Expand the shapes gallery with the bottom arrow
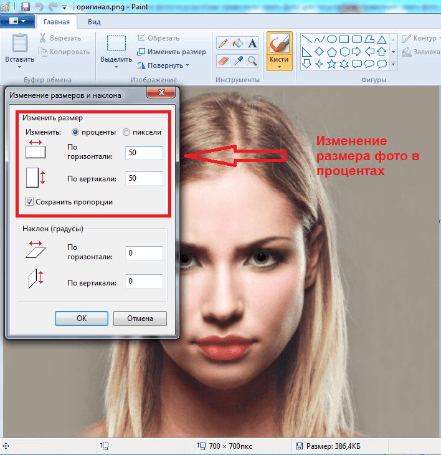This screenshot has height=455, width=441. [x=394, y=64]
